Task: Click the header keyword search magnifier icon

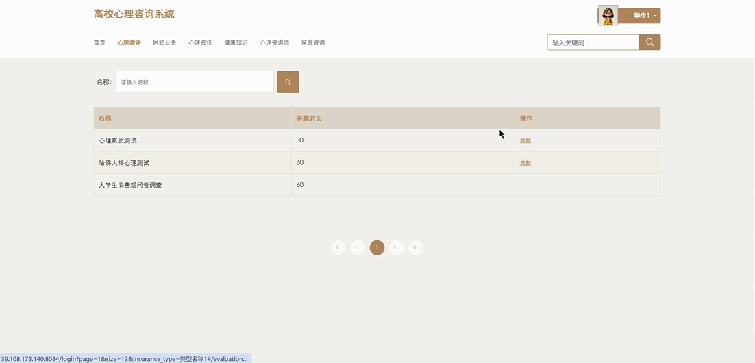Action: click(649, 42)
